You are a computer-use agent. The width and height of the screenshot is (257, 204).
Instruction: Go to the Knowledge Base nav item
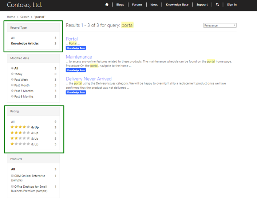pyautogui.click(x=177, y=5)
